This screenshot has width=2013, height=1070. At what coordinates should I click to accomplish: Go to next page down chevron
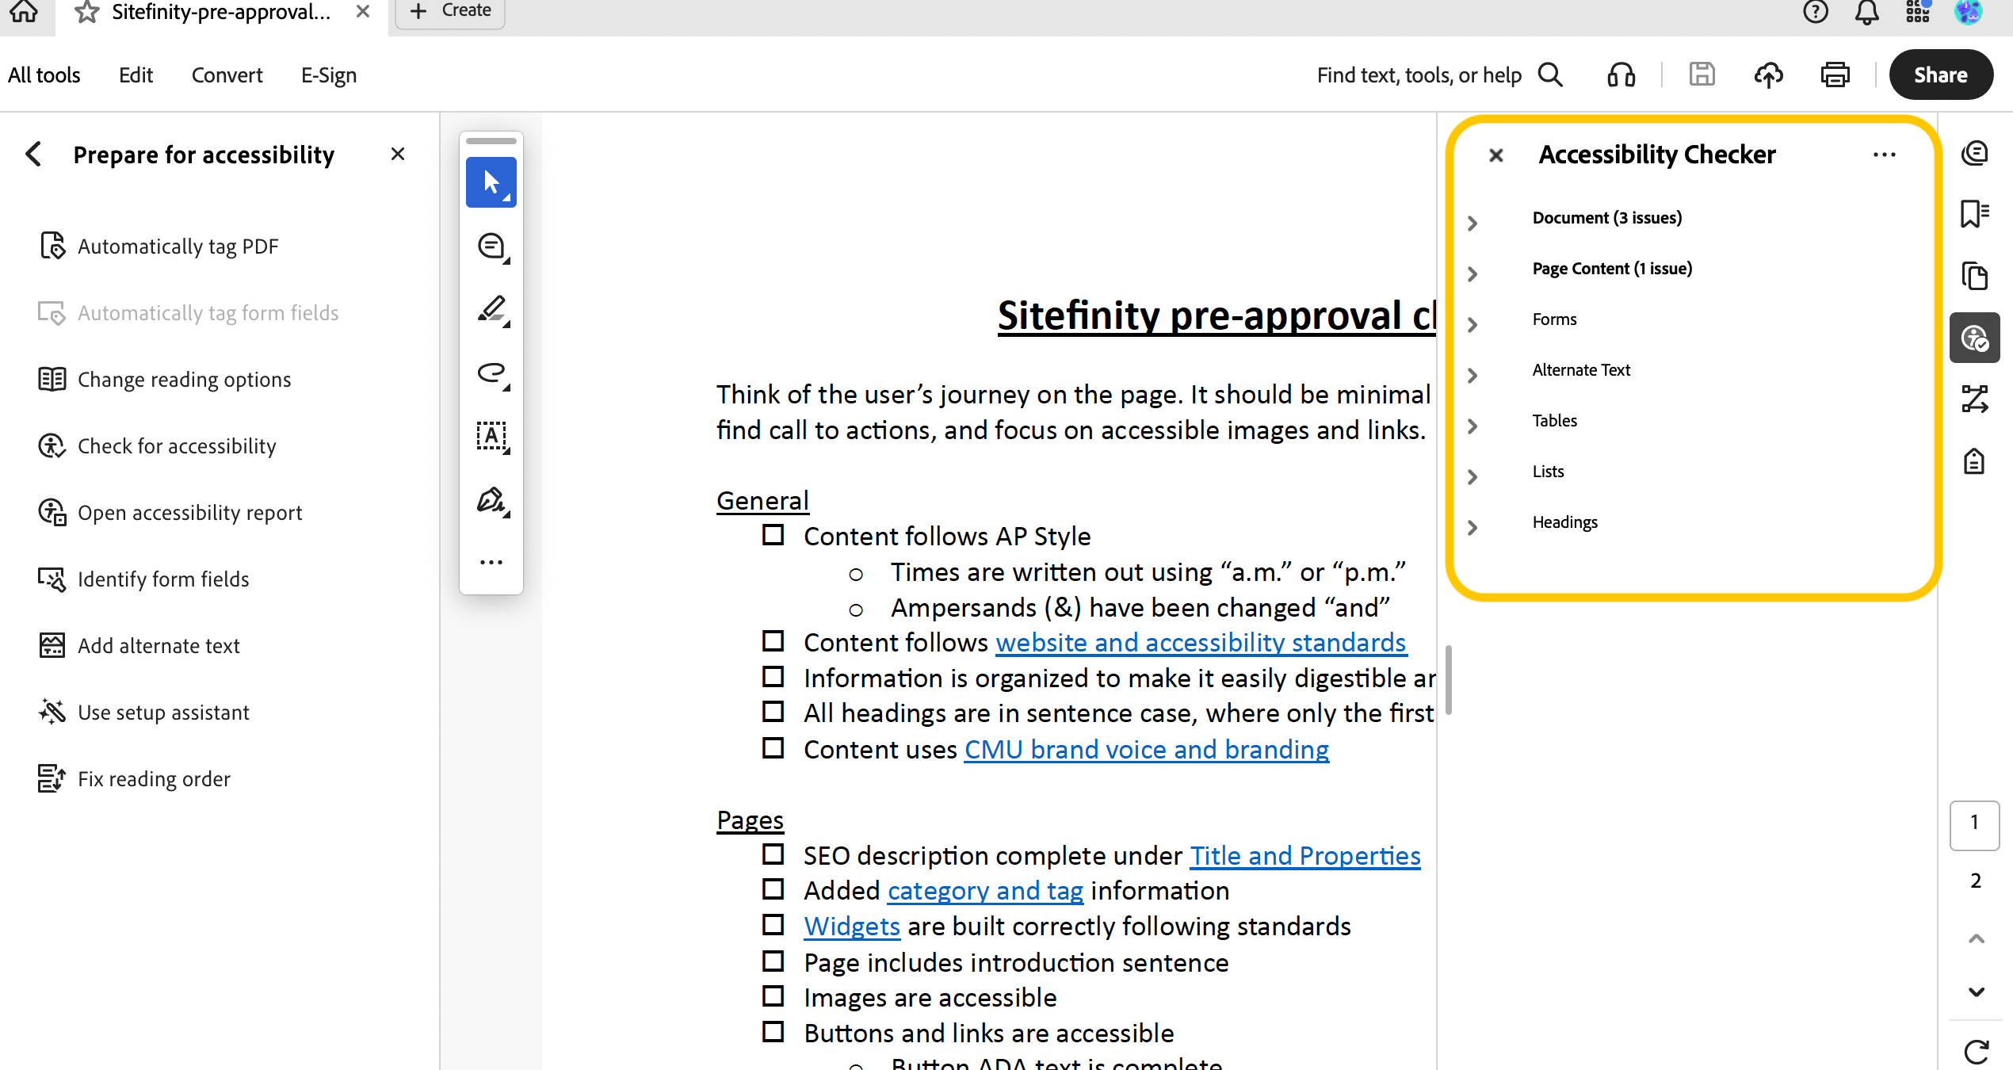(x=1976, y=992)
